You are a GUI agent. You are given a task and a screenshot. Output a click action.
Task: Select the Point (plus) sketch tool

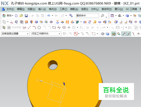pyautogui.click(x=69, y=28)
